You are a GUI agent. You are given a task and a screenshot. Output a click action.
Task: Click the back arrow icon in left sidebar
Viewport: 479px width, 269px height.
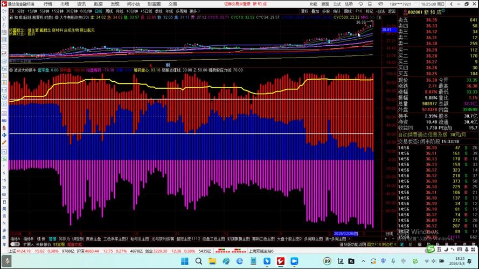point(4,11)
